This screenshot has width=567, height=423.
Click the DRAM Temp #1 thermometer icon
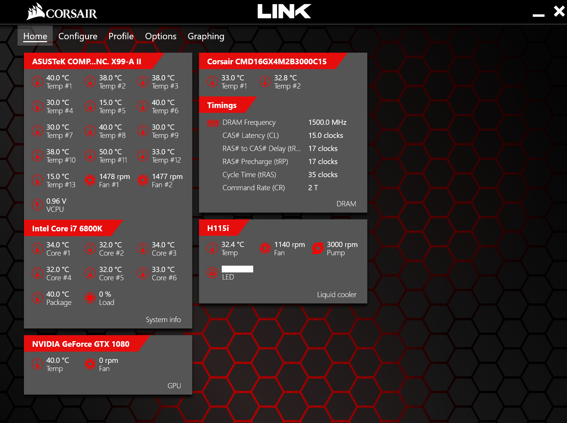click(212, 82)
